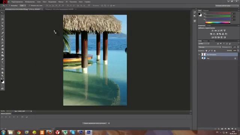The image size is (240, 135).
Task: Delete layer with Layers panel trash icon
Action: pyautogui.click(x=235, y=129)
